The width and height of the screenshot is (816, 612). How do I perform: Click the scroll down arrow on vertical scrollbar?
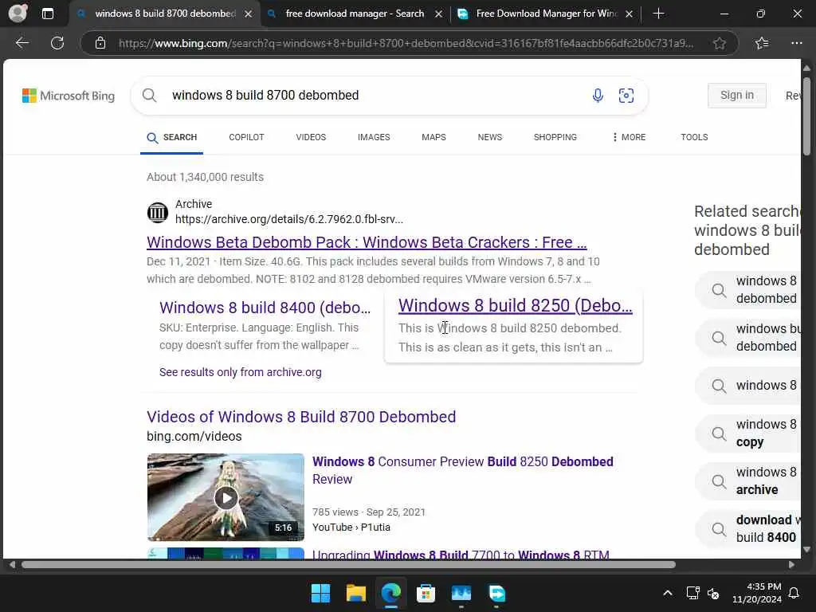click(x=806, y=550)
